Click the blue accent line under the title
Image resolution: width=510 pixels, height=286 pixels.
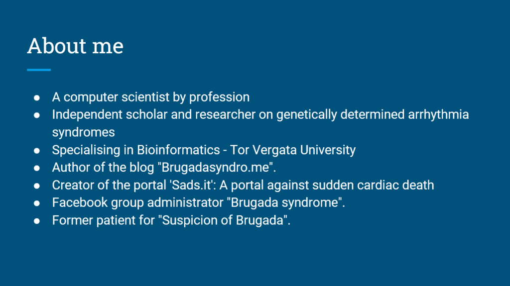(x=39, y=70)
